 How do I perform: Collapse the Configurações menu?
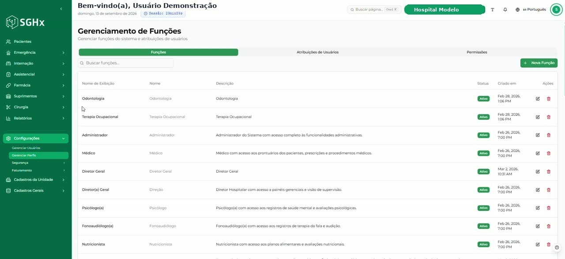coord(36,138)
